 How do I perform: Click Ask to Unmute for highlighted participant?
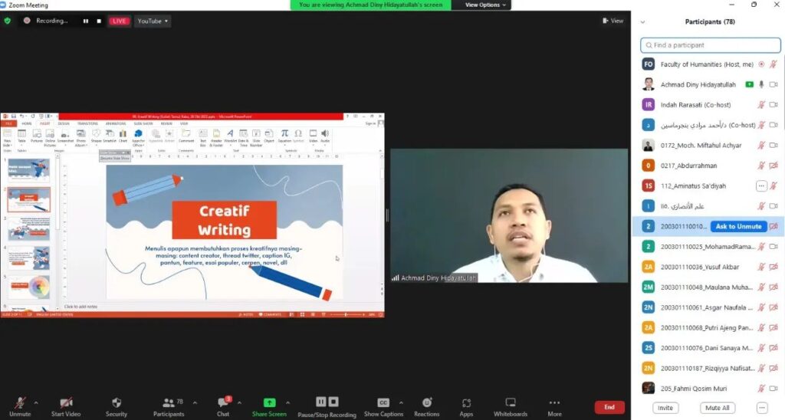(738, 226)
